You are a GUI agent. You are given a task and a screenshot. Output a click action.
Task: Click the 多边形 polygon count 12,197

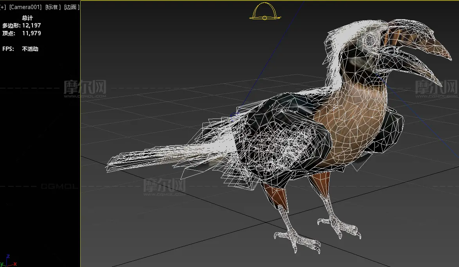(x=31, y=25)
